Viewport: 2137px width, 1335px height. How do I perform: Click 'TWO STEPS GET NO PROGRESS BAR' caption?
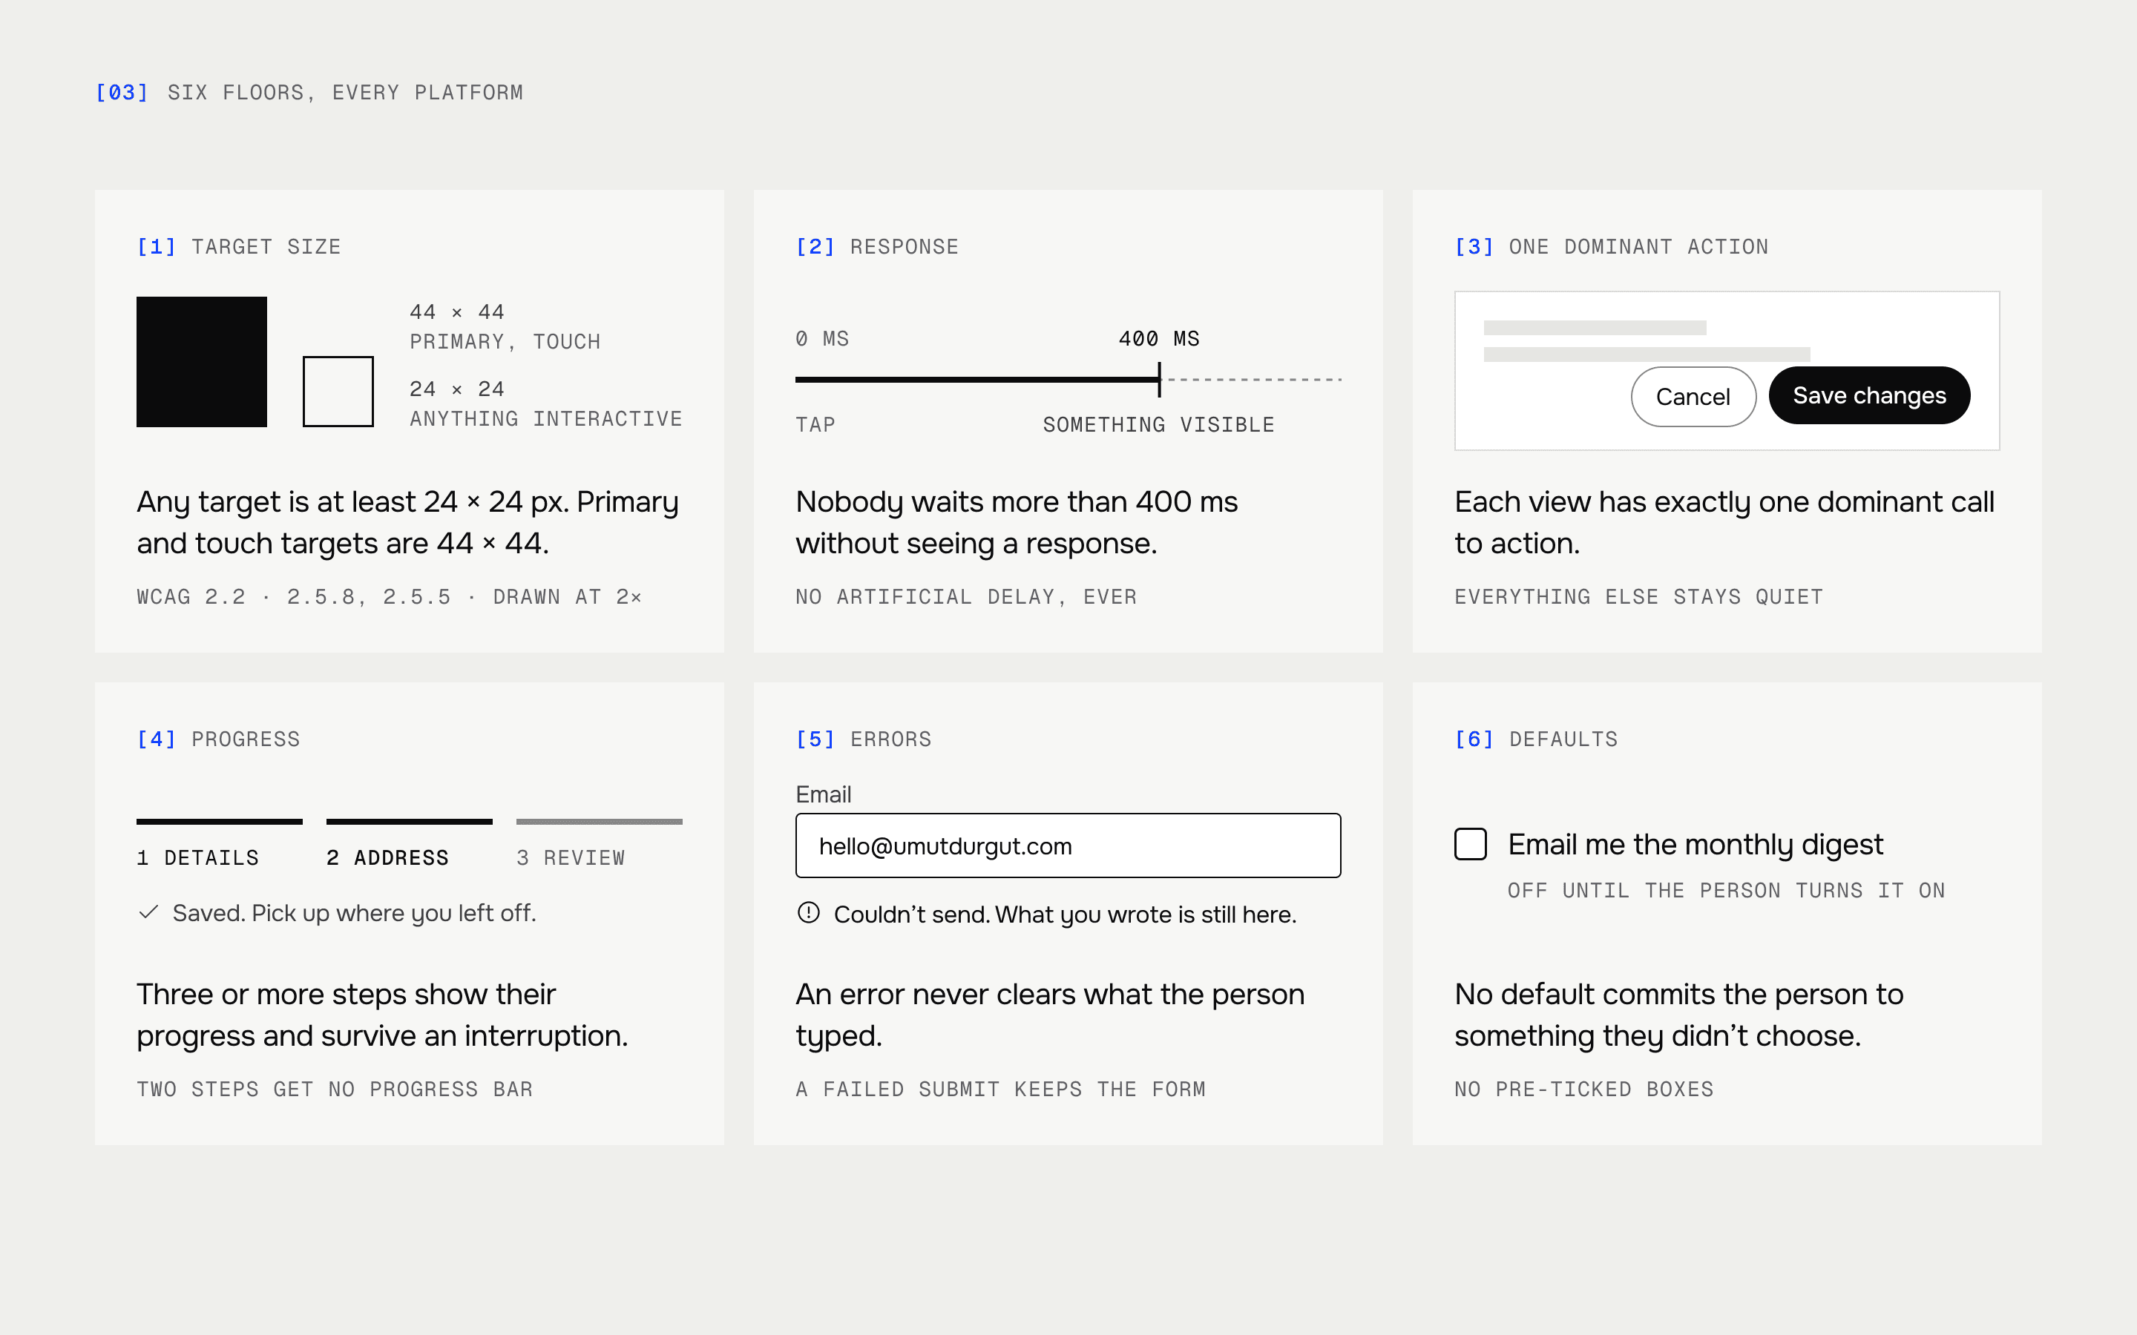click(335, 1090)
